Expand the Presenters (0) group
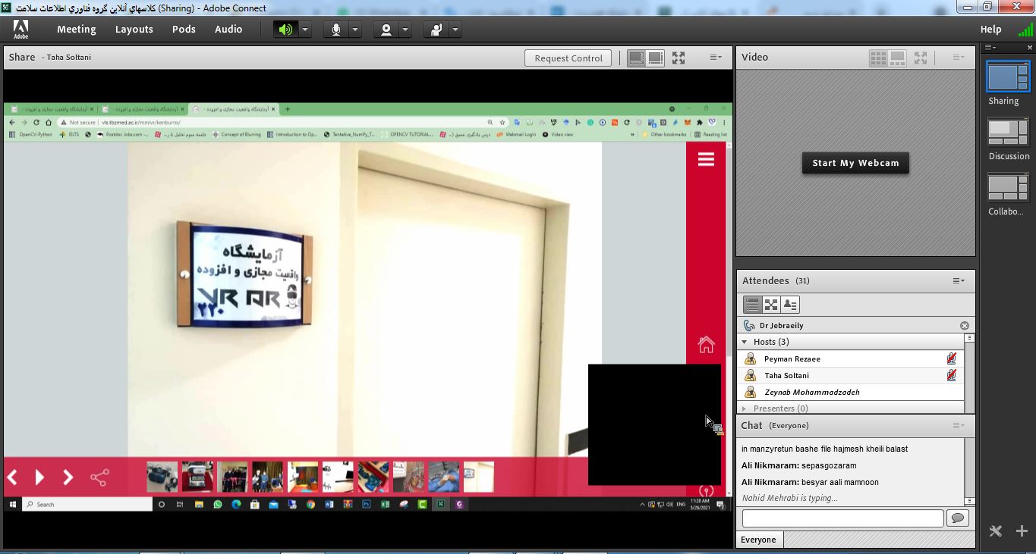 745,408
